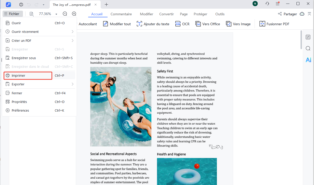314x185 pixels.
Task: Click the printer icon in title bar
Action: point(21,5)
